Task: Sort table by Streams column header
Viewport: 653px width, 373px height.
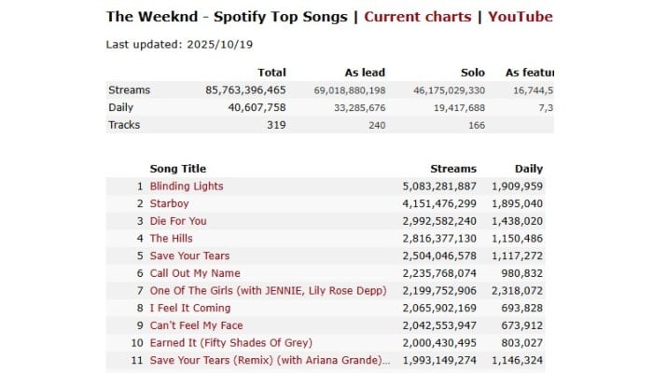Action: (x=452, y=169)
